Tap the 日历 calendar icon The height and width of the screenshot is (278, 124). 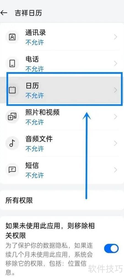[x=12, y=90]
